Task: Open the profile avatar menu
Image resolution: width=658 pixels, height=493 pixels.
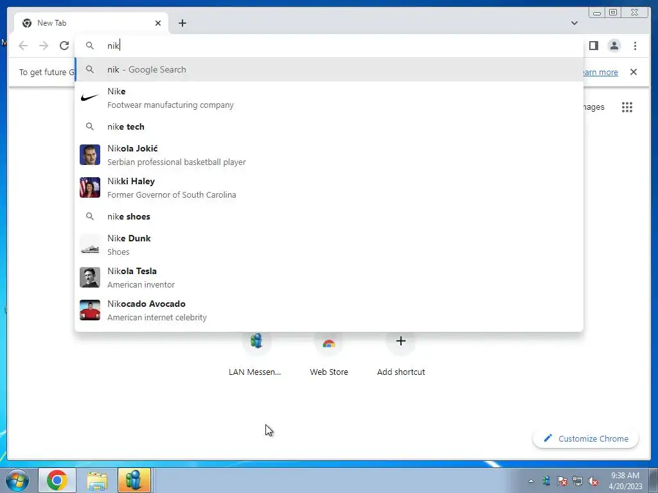Action: (614, 46)
